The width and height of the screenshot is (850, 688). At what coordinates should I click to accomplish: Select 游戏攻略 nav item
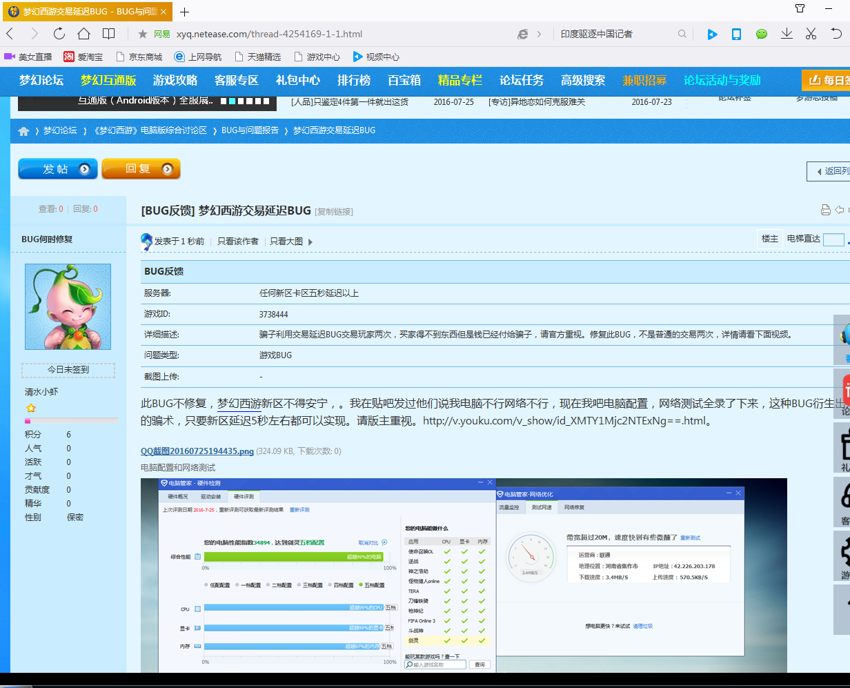(x=175, y=80)
